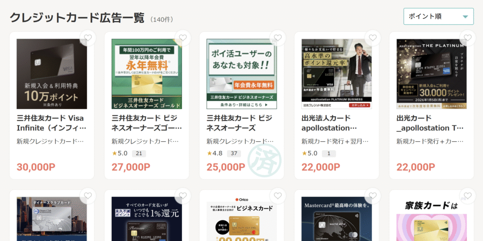Favorite the 出光法人カード apollostation card
Viewport: 483px width, 241px height.
(x=373, y=38)
